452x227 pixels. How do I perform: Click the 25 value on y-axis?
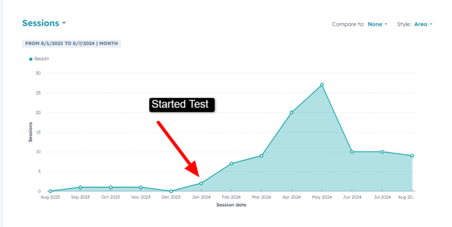click(x=38, y=93)
